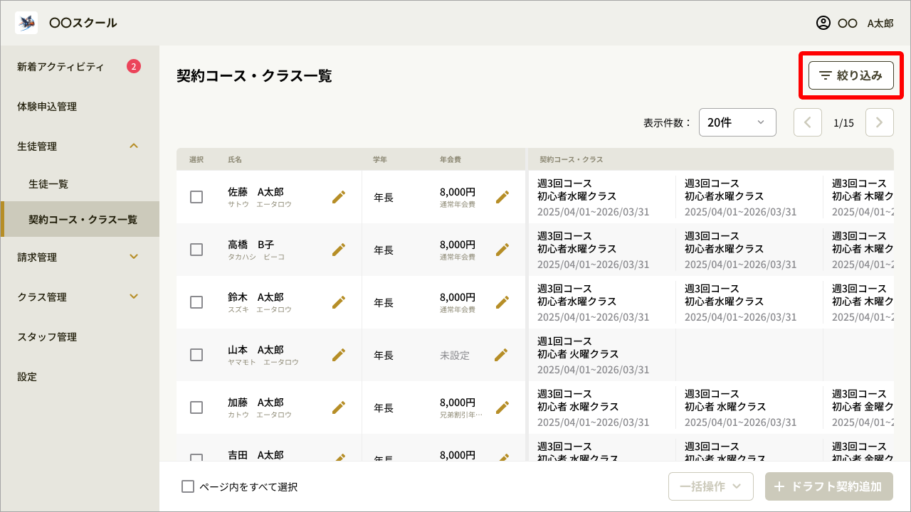Go to next page of results
The width and height of the screenshot is (911, 512).
879,122
